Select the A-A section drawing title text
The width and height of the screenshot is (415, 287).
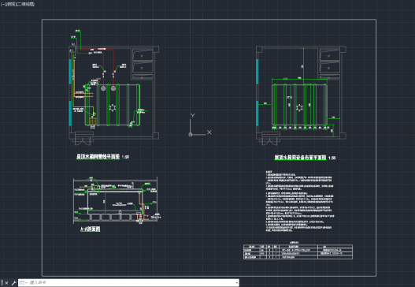(91, 229)
